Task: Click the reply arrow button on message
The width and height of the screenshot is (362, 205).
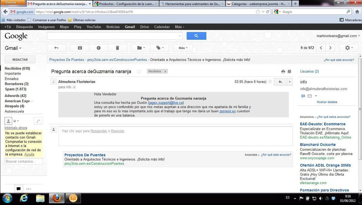Action: click(x=280, y=82)
